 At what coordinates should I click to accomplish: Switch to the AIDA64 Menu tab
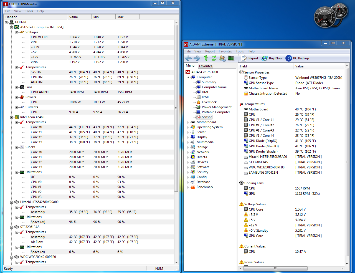point(190,66)
